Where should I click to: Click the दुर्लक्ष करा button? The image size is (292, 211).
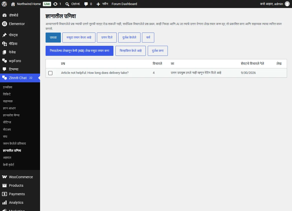158,51
